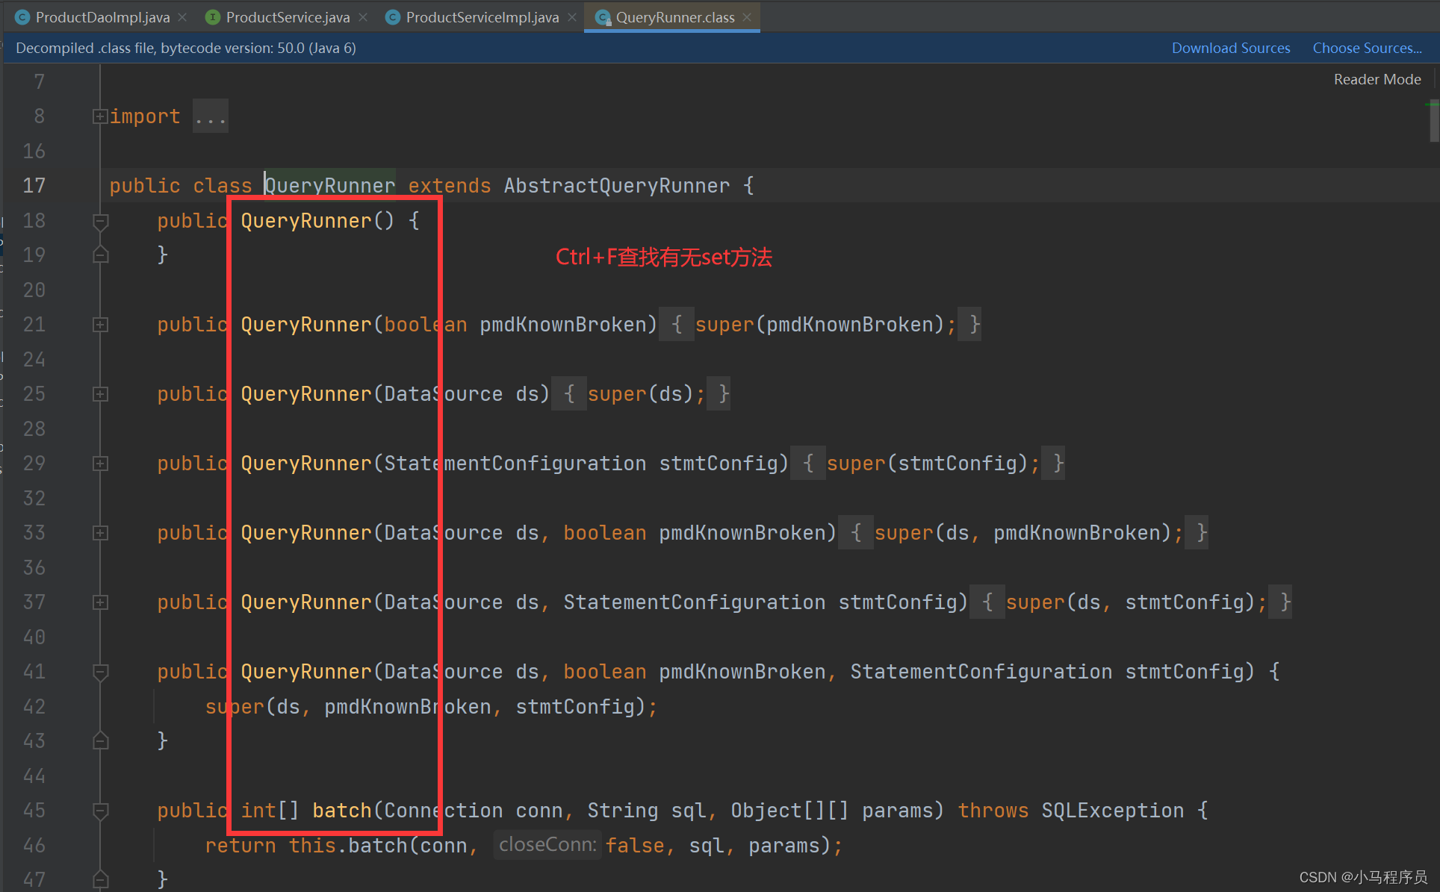Click the Download Sources link

tap(1230, 48)
